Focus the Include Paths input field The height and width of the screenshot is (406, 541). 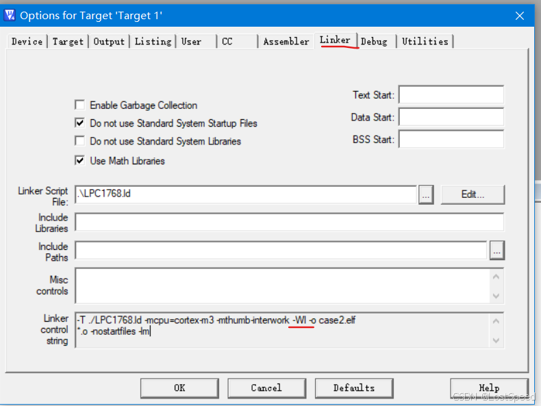click(x=281, y=251)
